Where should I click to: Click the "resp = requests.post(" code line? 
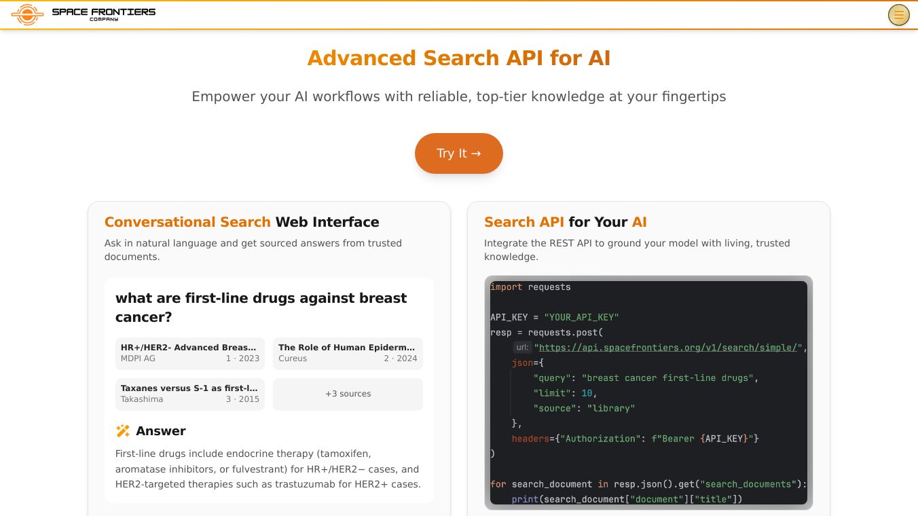[x=547, y=333]
